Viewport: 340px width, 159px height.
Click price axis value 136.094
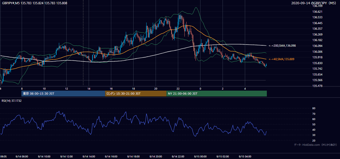click(x=317, y=46)
